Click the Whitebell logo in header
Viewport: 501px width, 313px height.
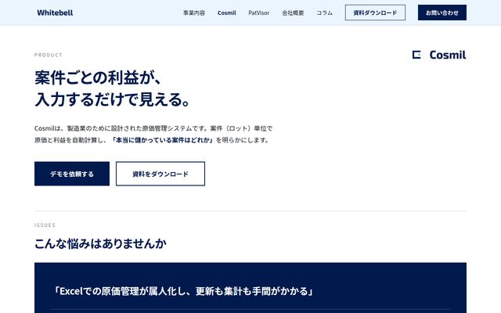tap(55, 13)
